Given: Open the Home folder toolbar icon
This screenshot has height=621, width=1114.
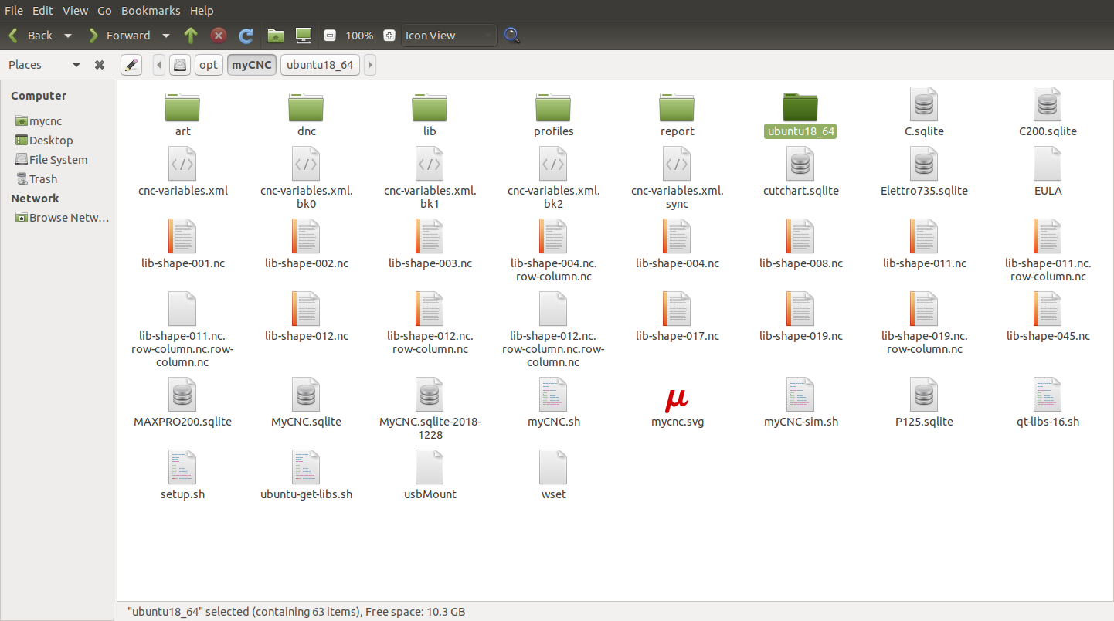Looking at the screenshot, I should coord(275,36).
